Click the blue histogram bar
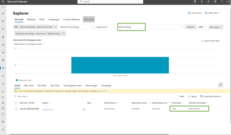The image size is (231, 135). [x=120, y=65]
